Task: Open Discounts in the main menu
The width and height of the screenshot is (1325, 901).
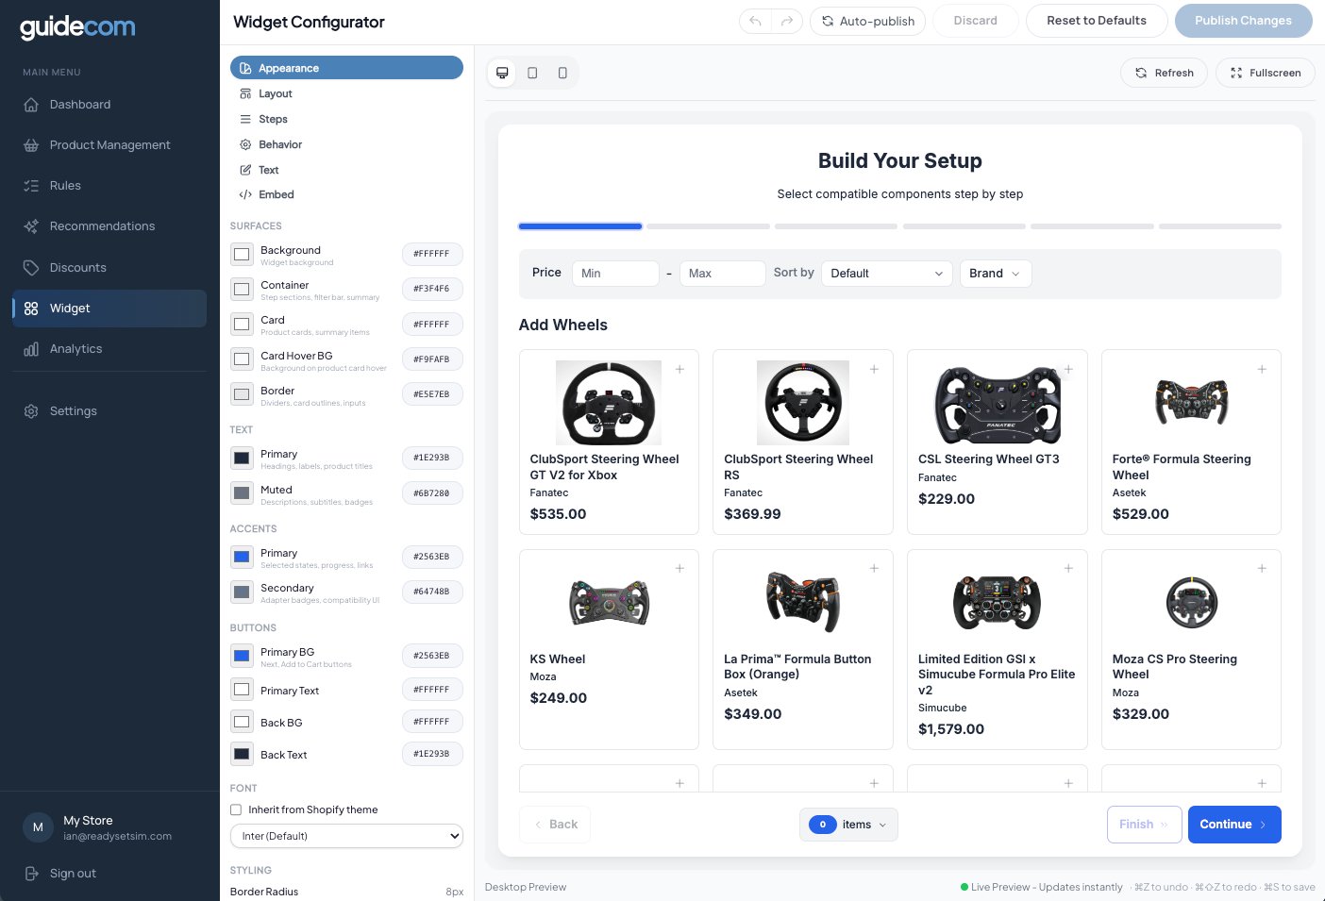Action: pyautogui.click(x=77, y=267)
